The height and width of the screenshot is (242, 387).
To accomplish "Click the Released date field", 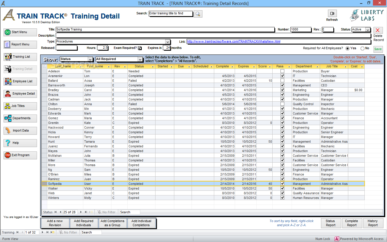I will [67, 48].
